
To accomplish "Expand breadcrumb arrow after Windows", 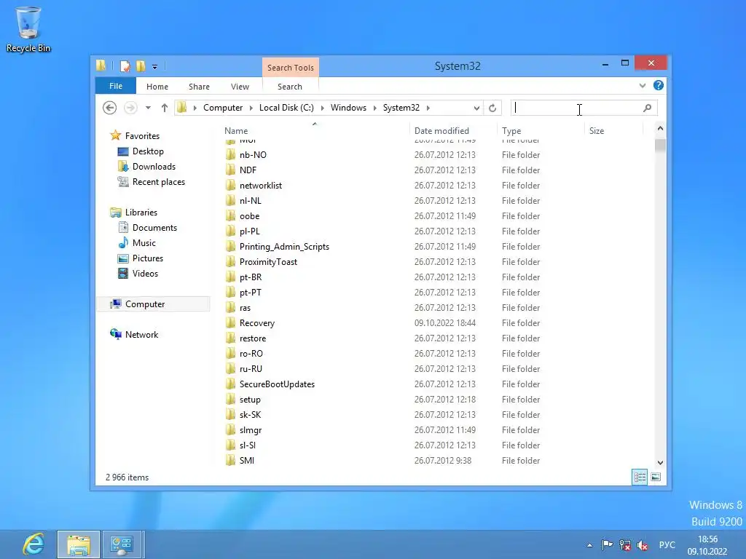I will click(x=375, y=108).
